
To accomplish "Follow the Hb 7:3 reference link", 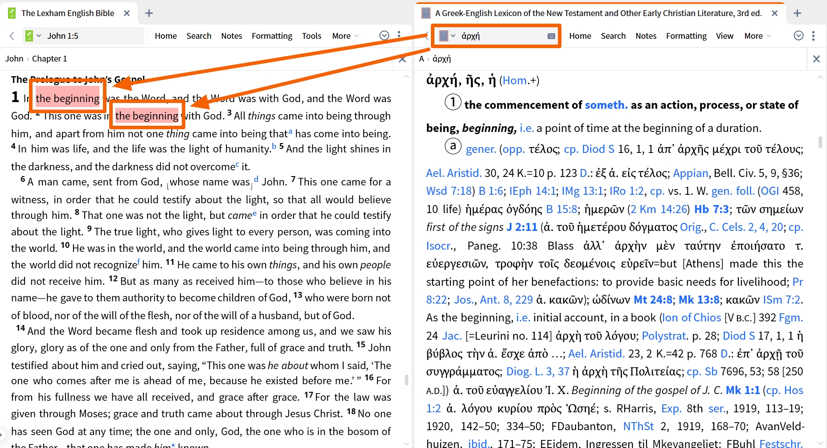I will [712, 209].
